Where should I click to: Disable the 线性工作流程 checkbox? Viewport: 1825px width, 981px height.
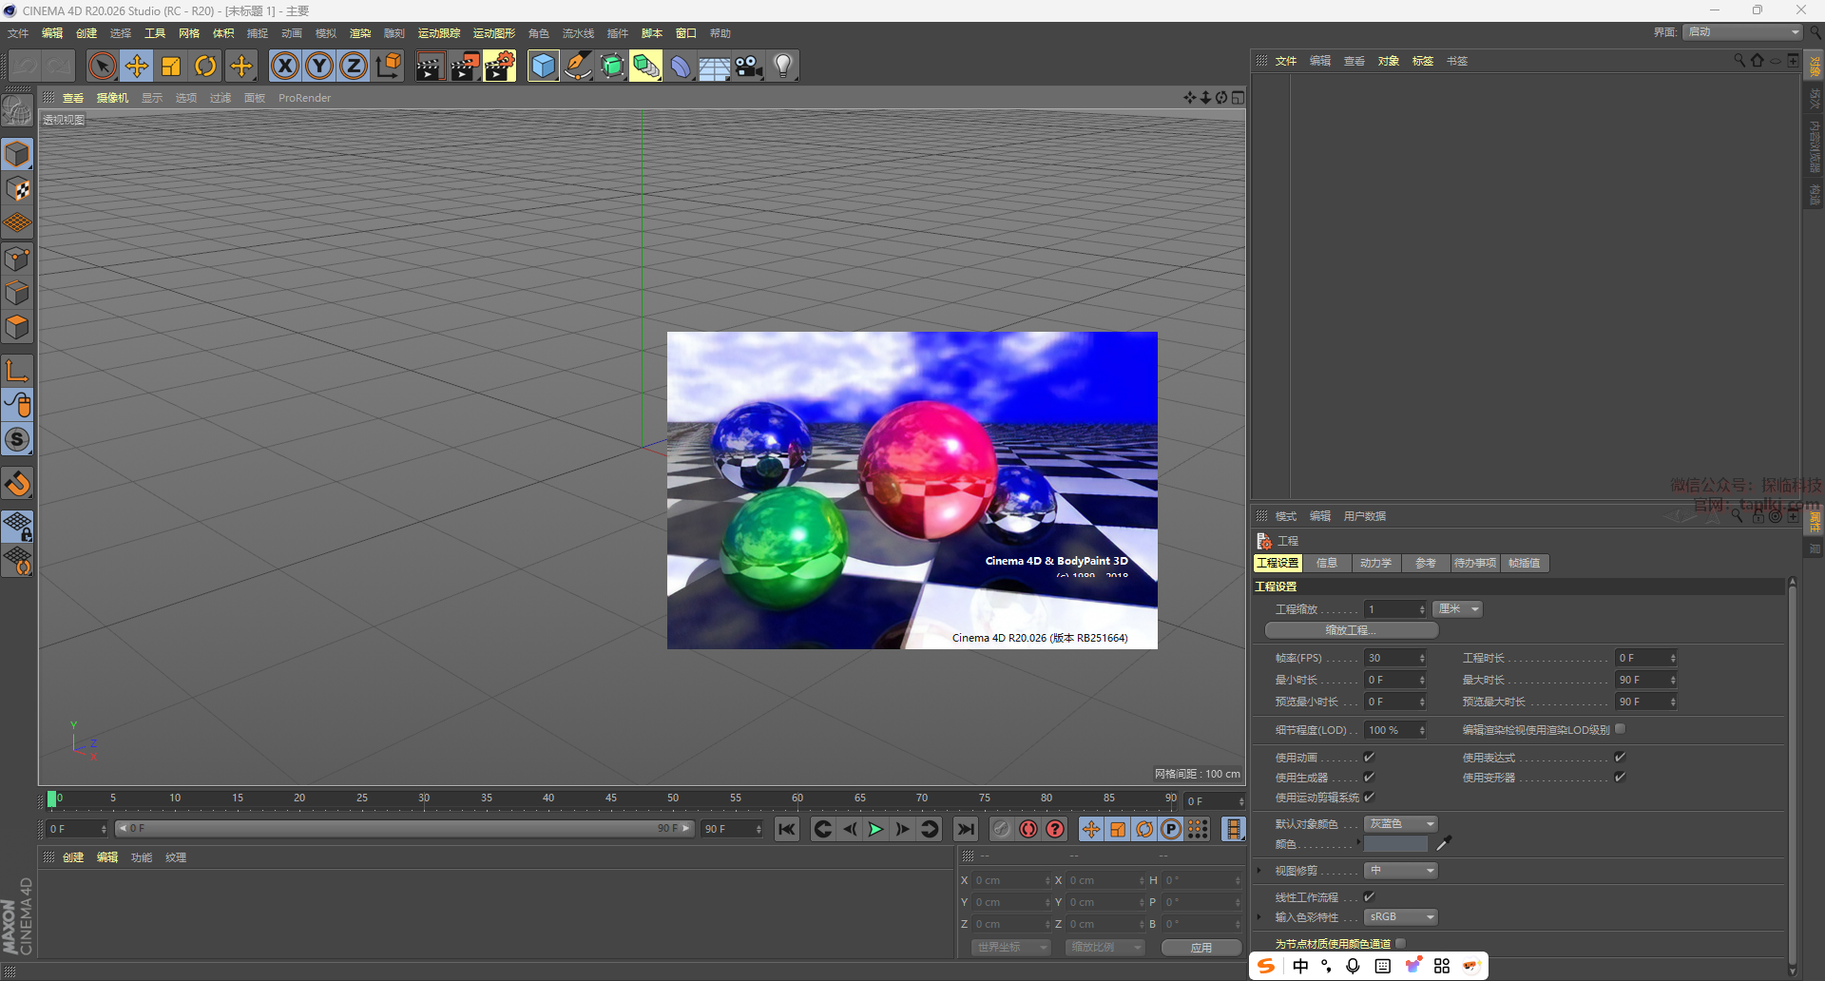(1369, 897)
